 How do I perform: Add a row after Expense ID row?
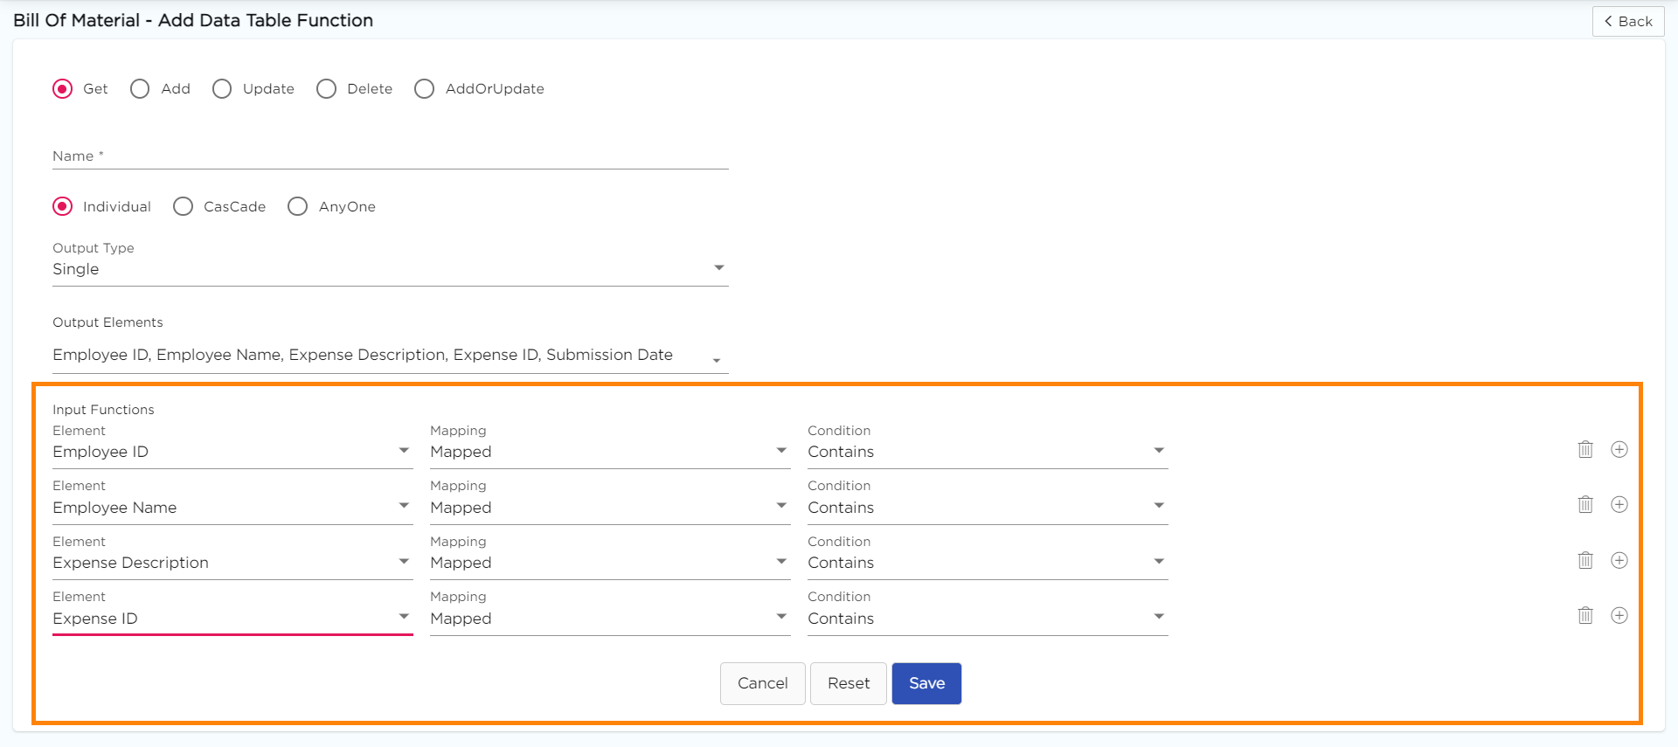pos(1619,616)
